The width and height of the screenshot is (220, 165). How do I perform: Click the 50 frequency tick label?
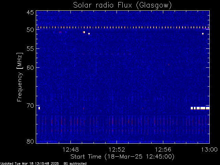(30, 30)
